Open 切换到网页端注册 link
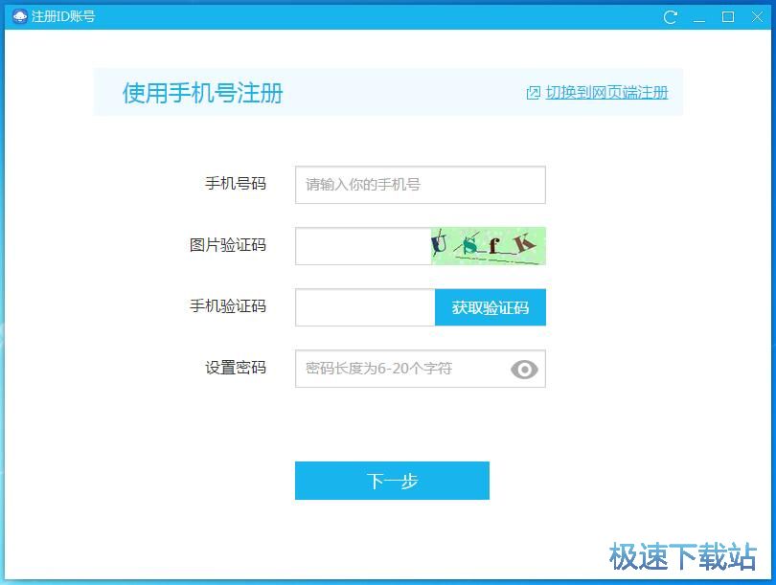This screenshot has height=585, width=776. point(606,93)
